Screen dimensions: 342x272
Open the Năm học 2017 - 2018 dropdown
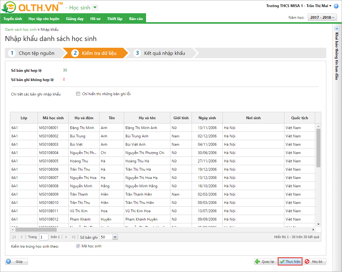coord(322,18)
